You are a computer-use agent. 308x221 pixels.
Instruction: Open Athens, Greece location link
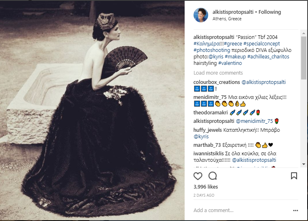pyautogui.click(x=227, y=19)
